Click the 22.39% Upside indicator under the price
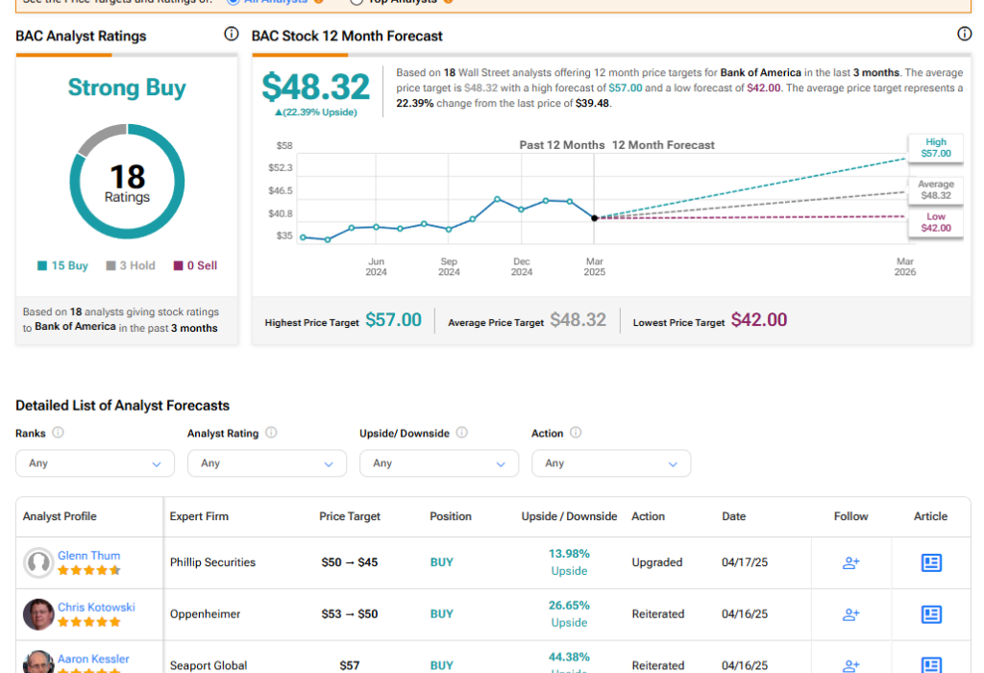984x673 pixels. pyautogui.click(x=315, y=112)
